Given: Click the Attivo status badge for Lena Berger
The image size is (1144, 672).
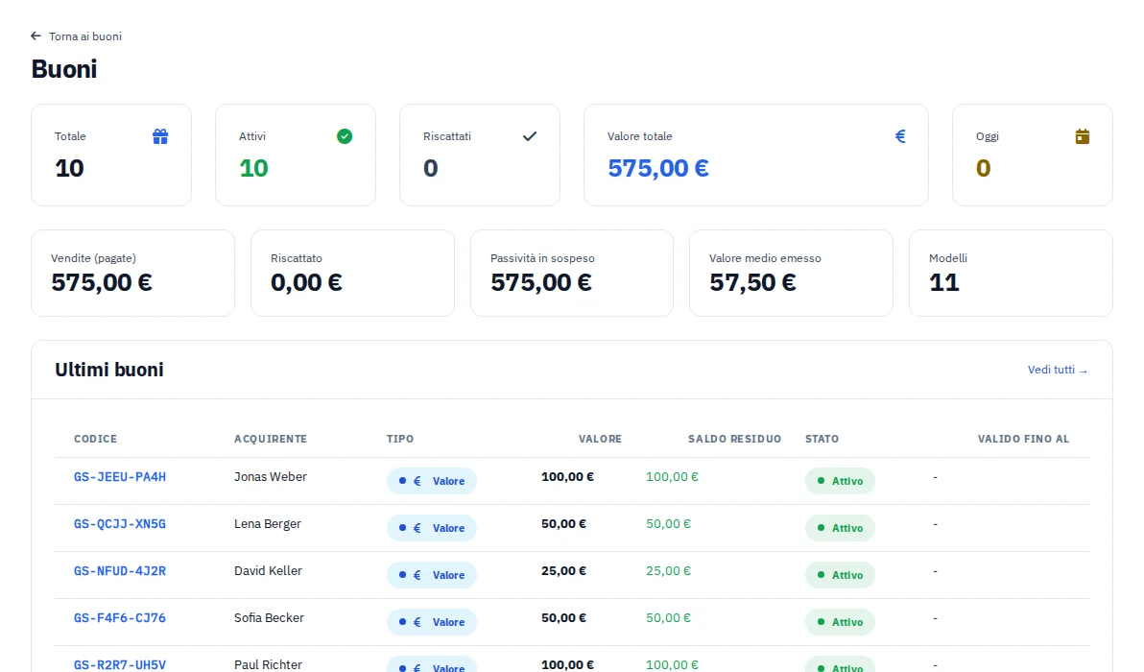Looking at the screenshot, I should tap(840, 528).
